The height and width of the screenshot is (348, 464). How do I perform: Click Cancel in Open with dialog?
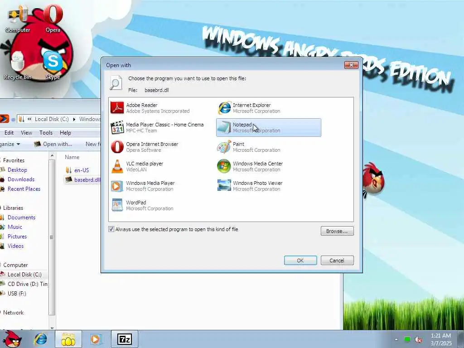[337, 261]
